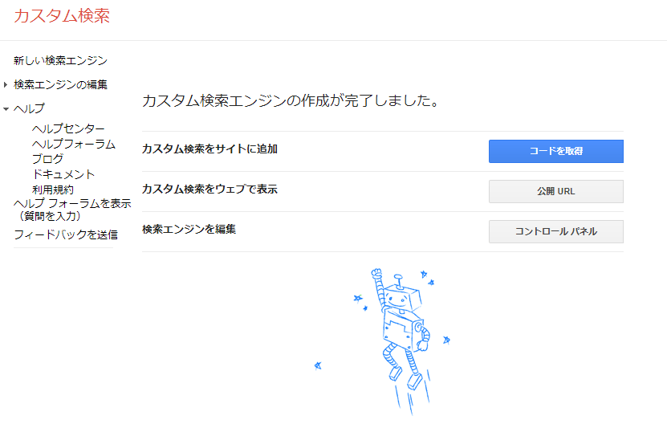The width and height of the screenshot is (667, 432).
Task: Click the text カスタム検索をウェブで表示
Action: [x=209, y=189]
